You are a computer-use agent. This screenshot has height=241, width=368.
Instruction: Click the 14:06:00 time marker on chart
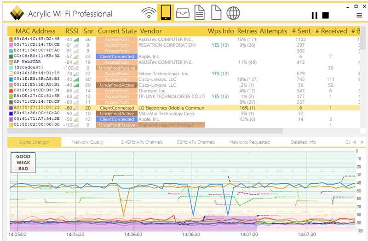pos(133,235)
